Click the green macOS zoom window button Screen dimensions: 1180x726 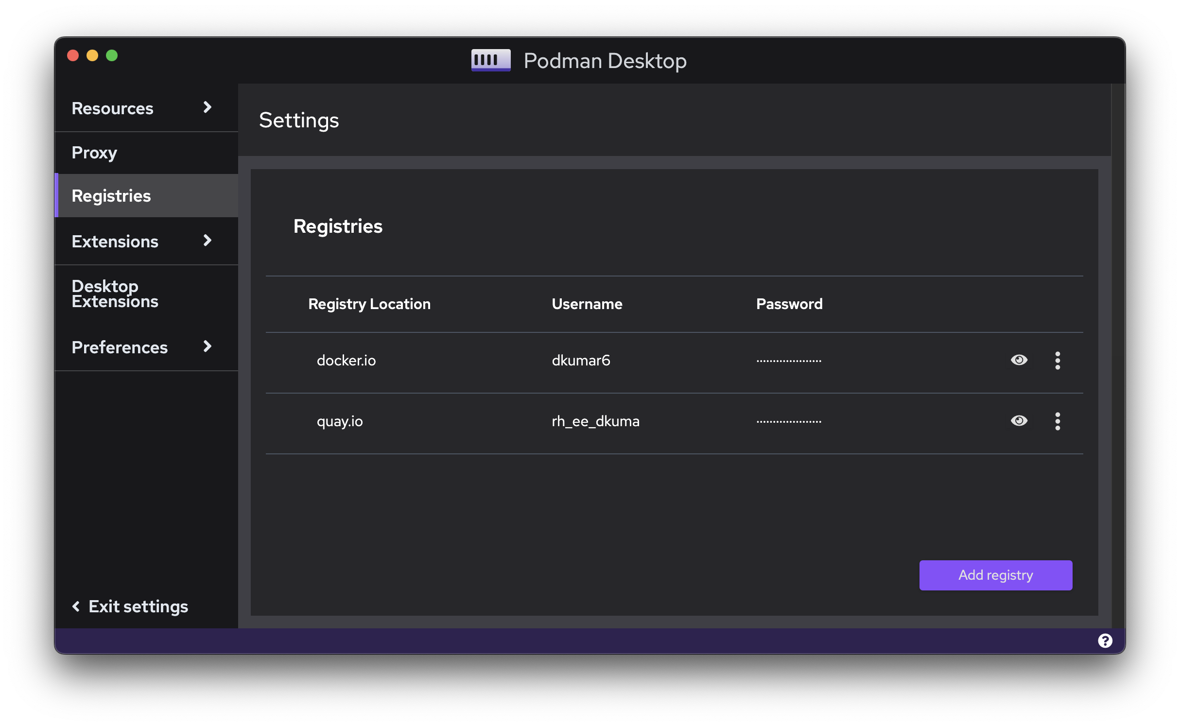112,55
